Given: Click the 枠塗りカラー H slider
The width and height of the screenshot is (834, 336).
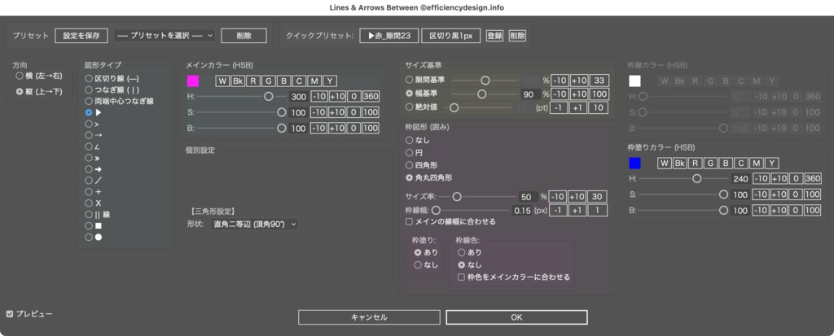Looking at the screenshot, I should (683, 179).
